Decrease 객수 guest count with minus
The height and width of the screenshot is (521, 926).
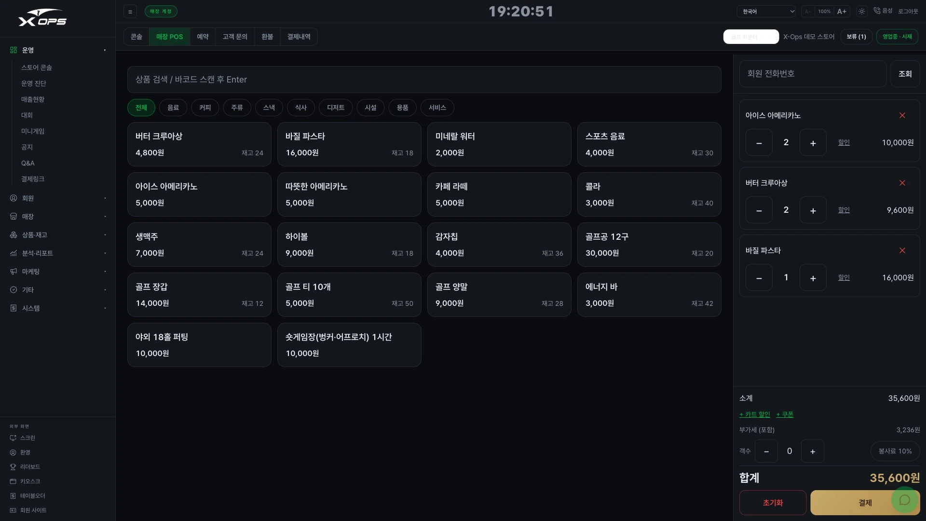click(x=766, y=452)
